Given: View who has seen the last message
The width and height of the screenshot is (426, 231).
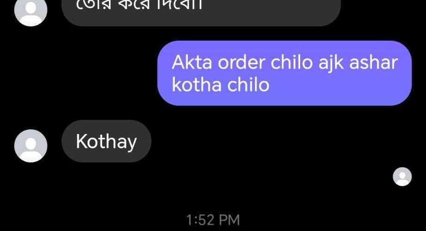Looking at the screenshot, I should click(x=402, y=176).
